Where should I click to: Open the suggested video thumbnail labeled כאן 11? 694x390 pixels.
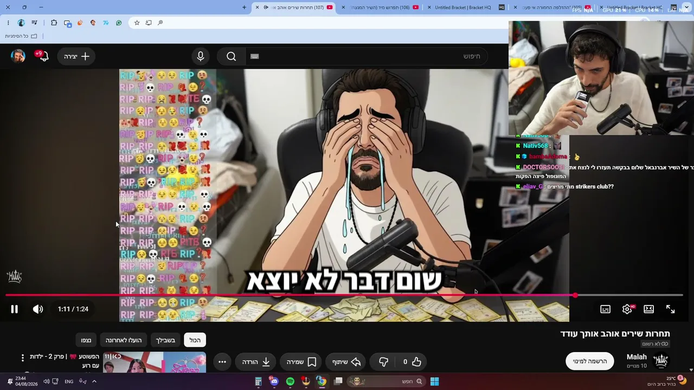click(155, 362)
